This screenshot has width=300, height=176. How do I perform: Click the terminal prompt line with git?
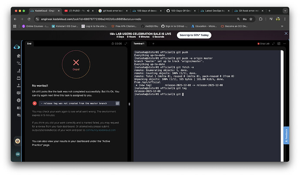click(x=159, y=94)
